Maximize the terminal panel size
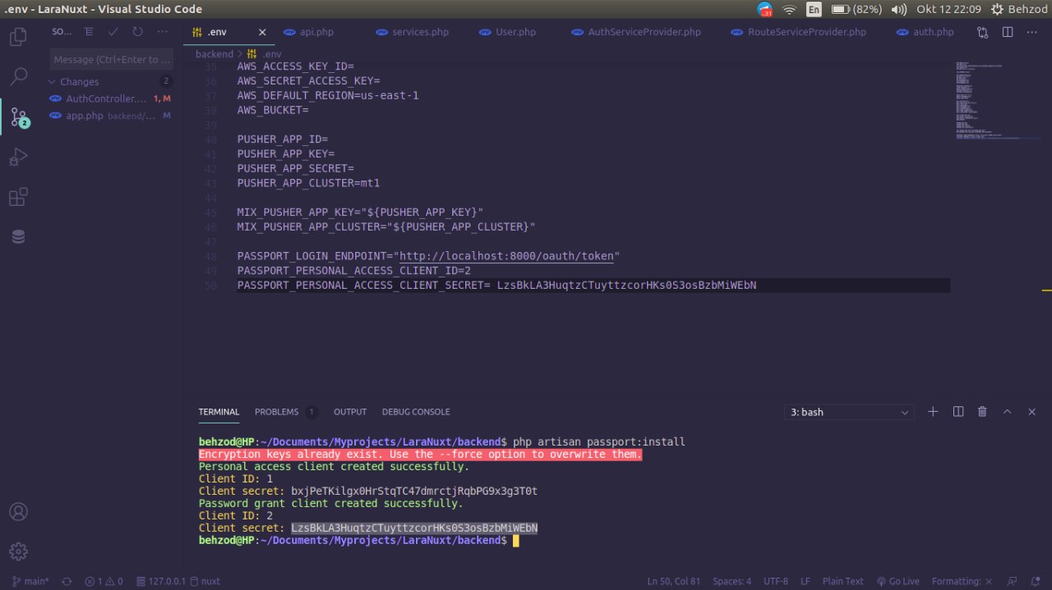This screenshot has height=590, width=1052. pyautogui.click(x=1007, y=412)
